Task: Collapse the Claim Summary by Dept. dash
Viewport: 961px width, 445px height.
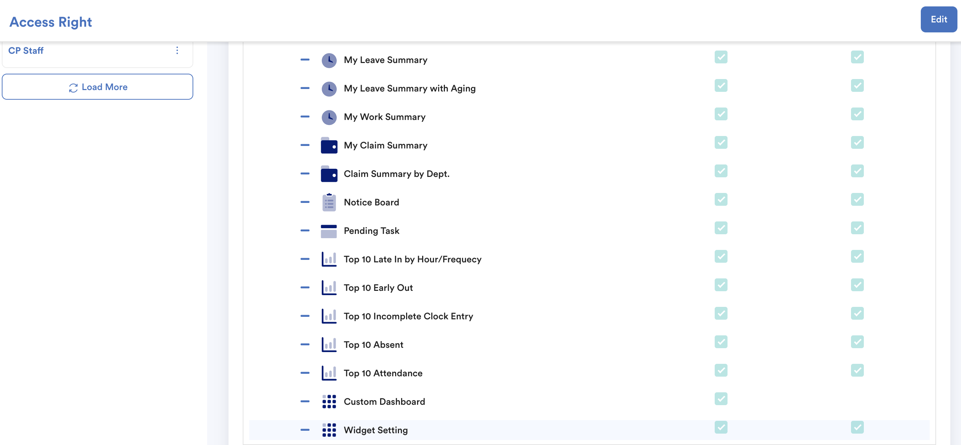Action: click(x=305, y=174)
